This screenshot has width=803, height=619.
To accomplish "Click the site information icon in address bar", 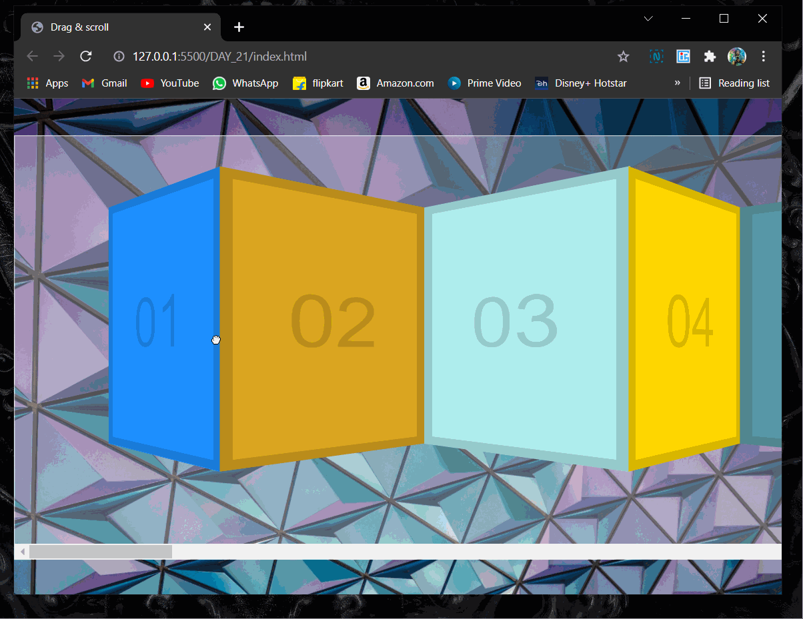I will pos(119,57).
